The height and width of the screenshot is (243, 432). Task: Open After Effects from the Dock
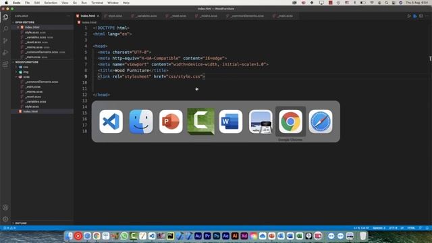(x=225, y=236)
